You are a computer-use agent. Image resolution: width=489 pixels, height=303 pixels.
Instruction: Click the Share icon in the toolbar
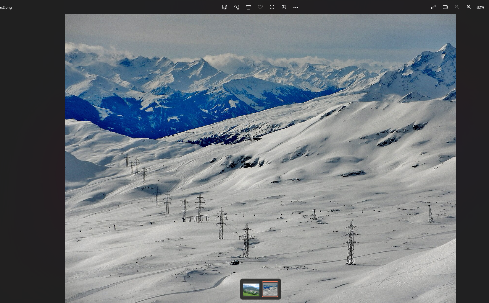(284, 7)
